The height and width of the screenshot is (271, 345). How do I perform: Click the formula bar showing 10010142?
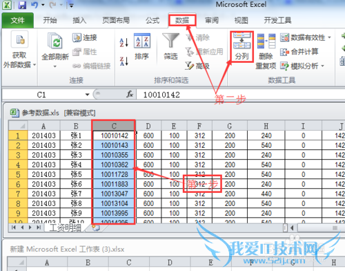point(240,95)
